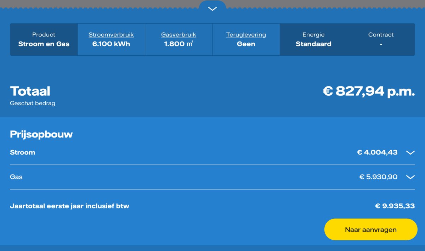Viewport: 425px width, 251px height.
Task: Click the Geen teruglevering value
Action: (x=246, y=44)
